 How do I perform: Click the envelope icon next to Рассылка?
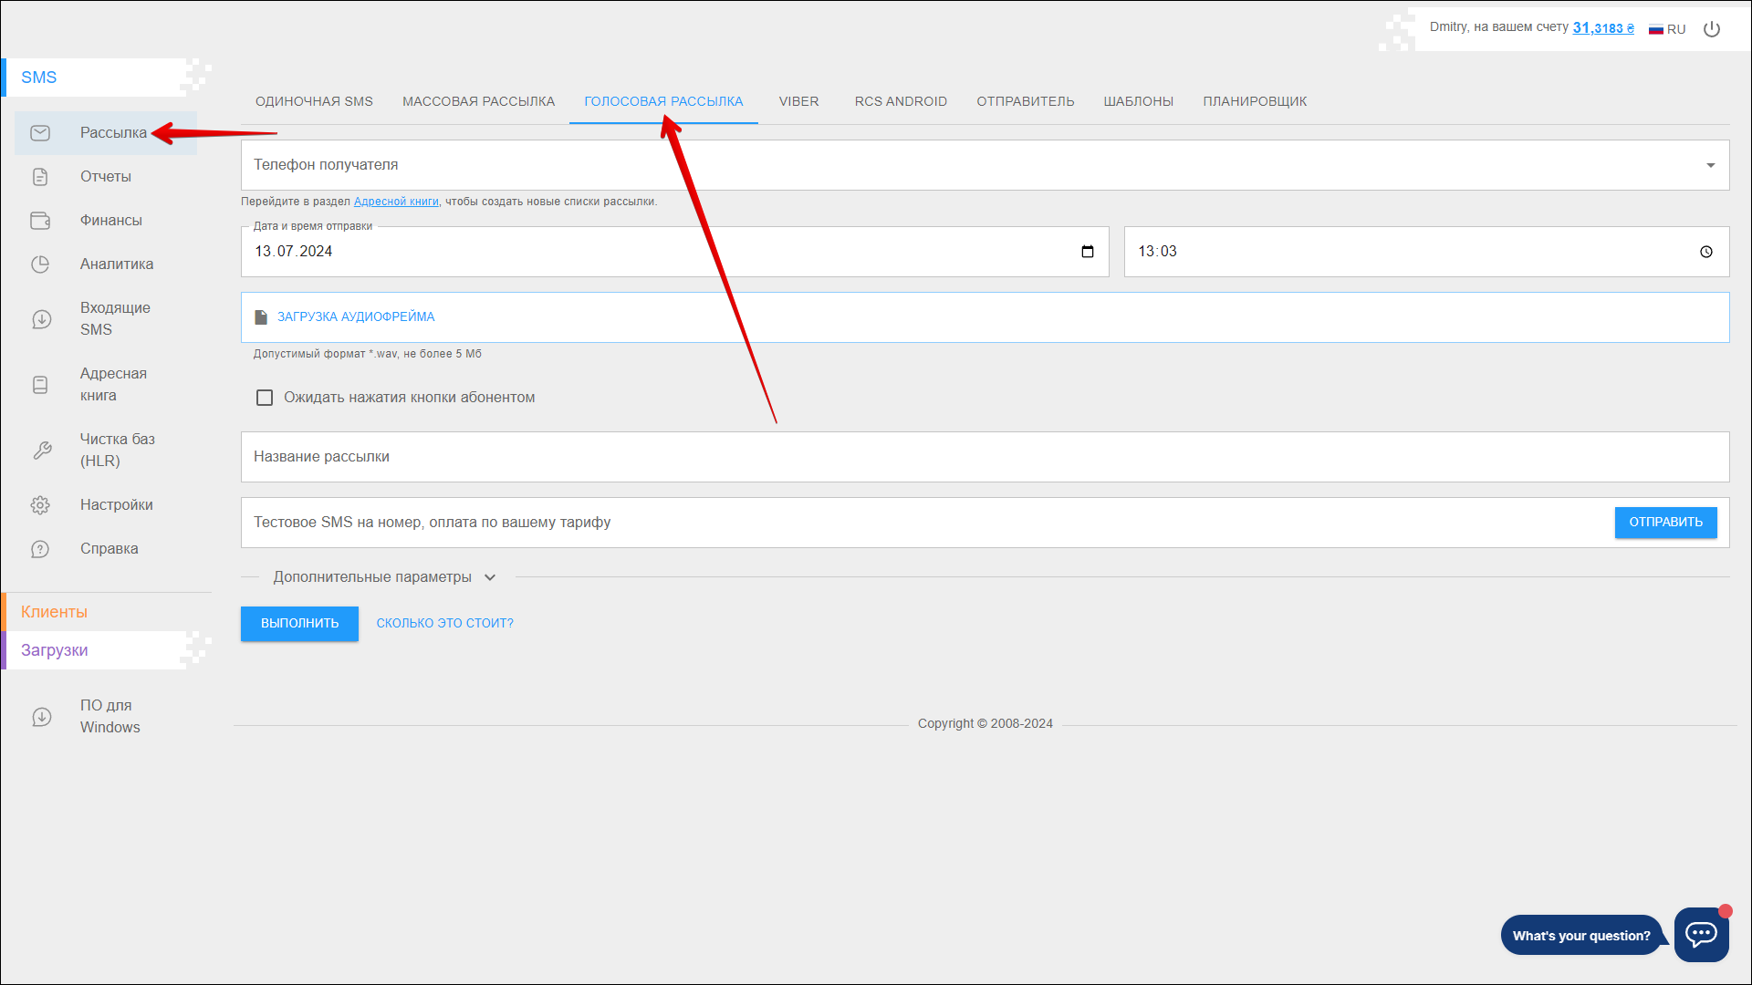pos(40,133)
